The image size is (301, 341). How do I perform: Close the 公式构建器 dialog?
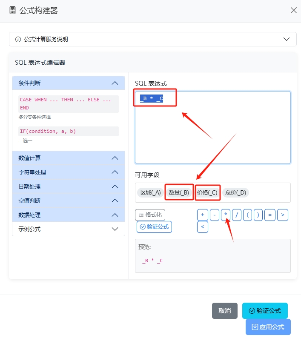pyautogui.click(x=294, y=10)
